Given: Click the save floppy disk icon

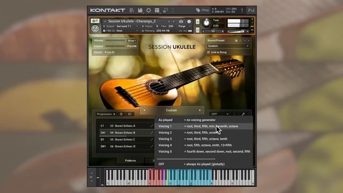Looking at the screenshot, I should point(140,10).
